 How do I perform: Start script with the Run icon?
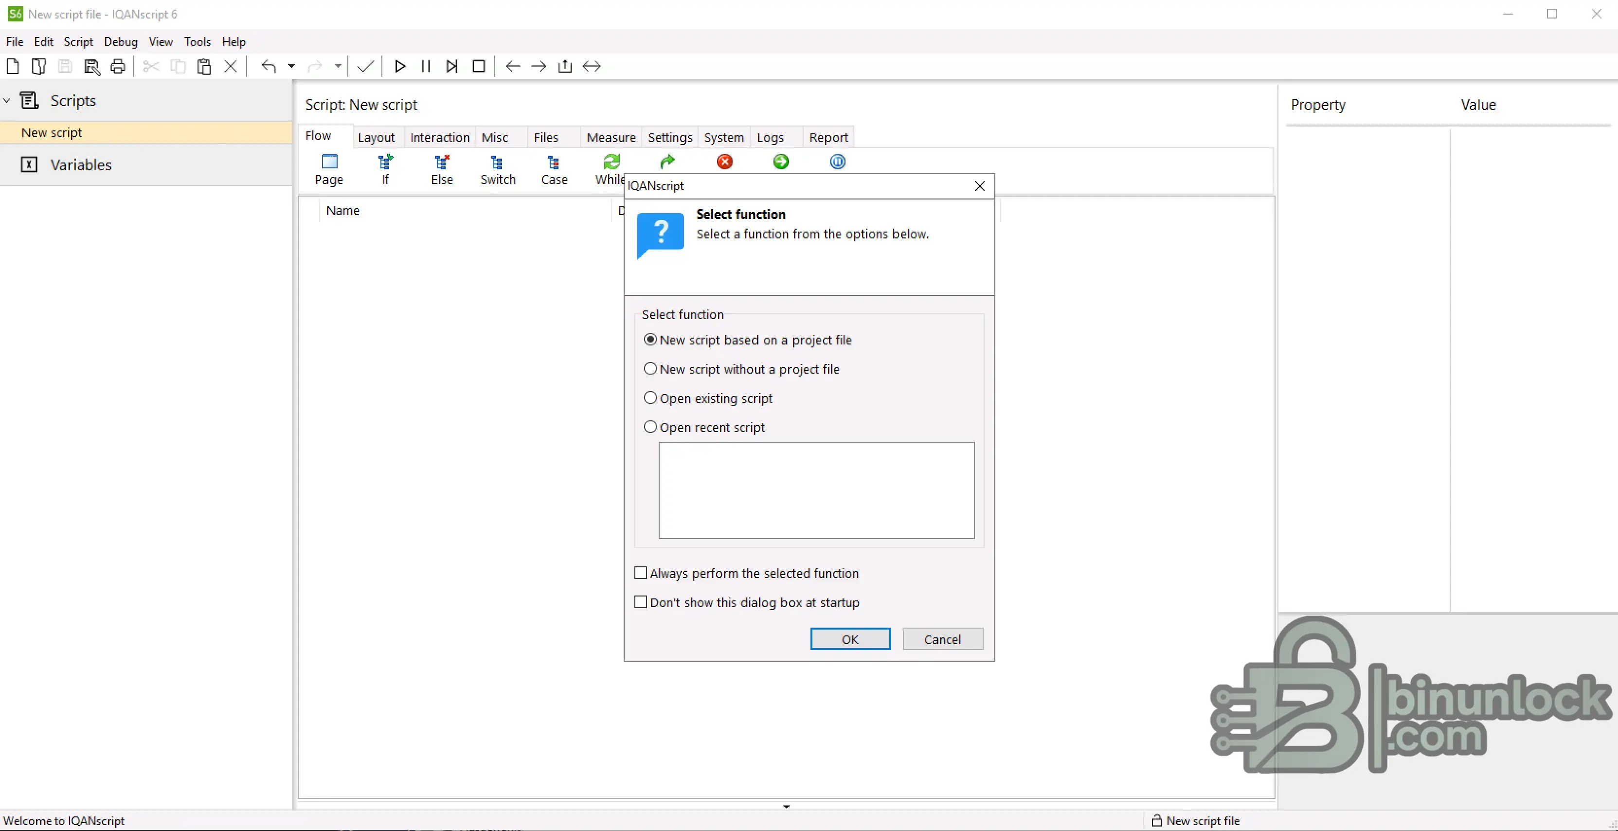coord(399,66)
